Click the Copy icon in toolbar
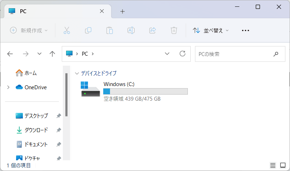 [88, 30]
